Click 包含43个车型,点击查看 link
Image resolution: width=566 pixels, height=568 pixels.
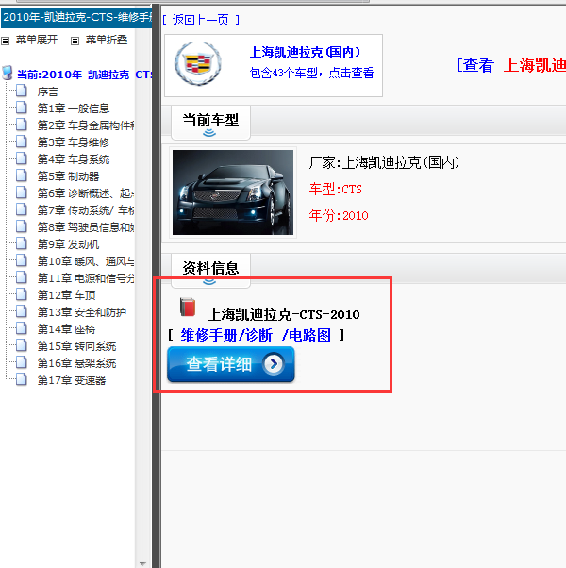(x=311, y=74)
